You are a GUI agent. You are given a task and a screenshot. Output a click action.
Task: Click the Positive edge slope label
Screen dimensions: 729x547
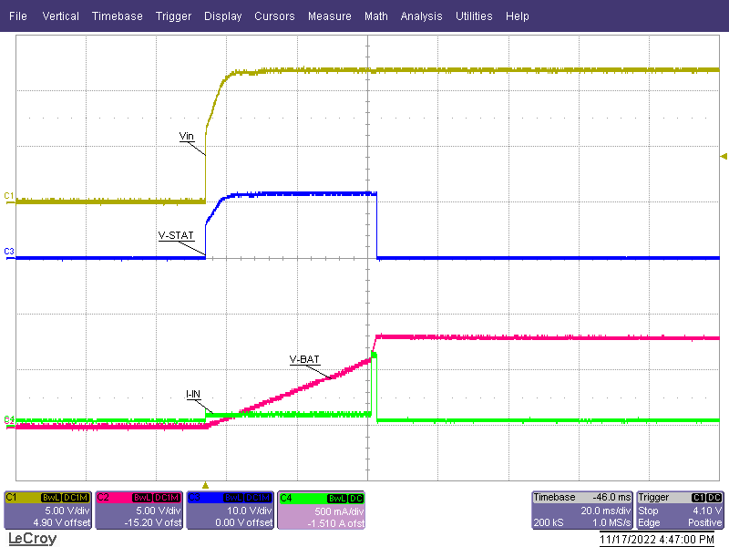click(x=704, y=520)
